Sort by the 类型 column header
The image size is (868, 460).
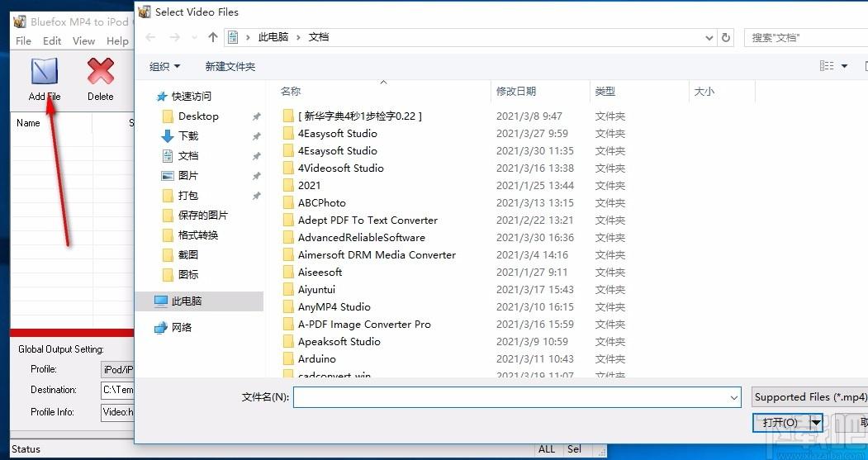pos(605,92)
